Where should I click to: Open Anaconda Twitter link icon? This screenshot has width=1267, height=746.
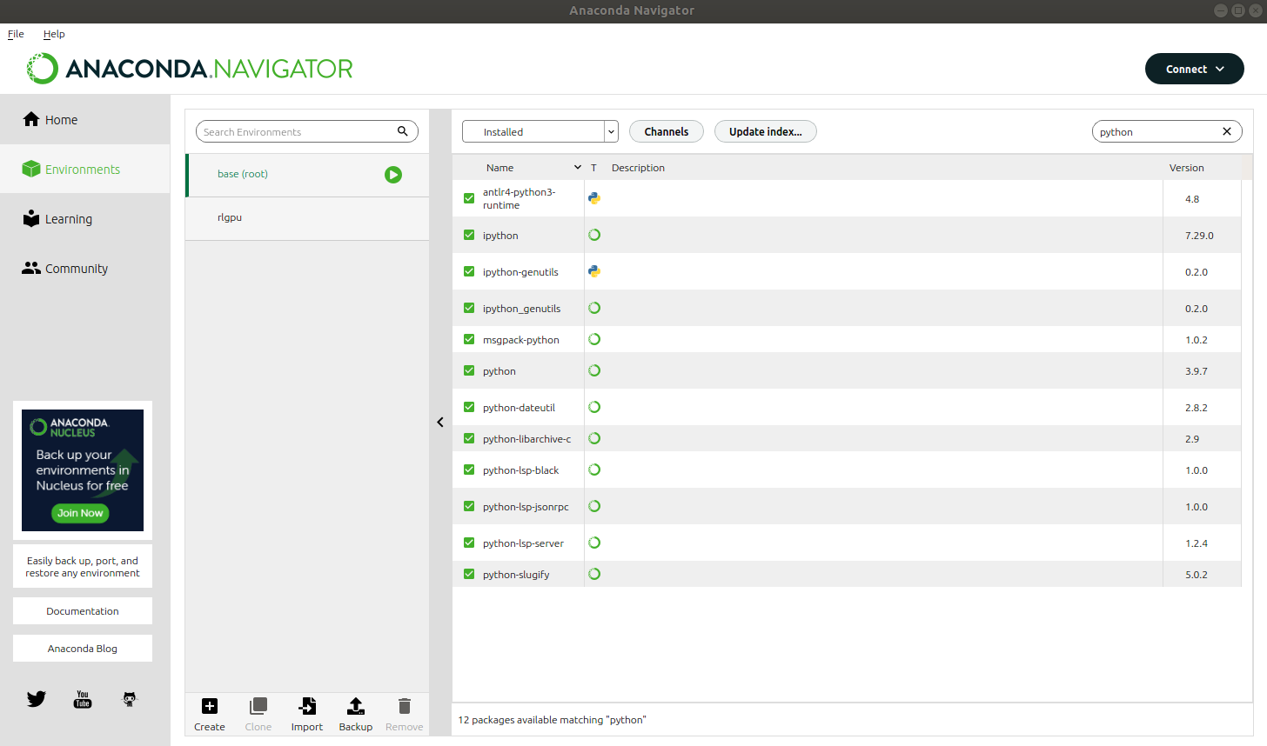pyautogui.click(x=37, y=699)
